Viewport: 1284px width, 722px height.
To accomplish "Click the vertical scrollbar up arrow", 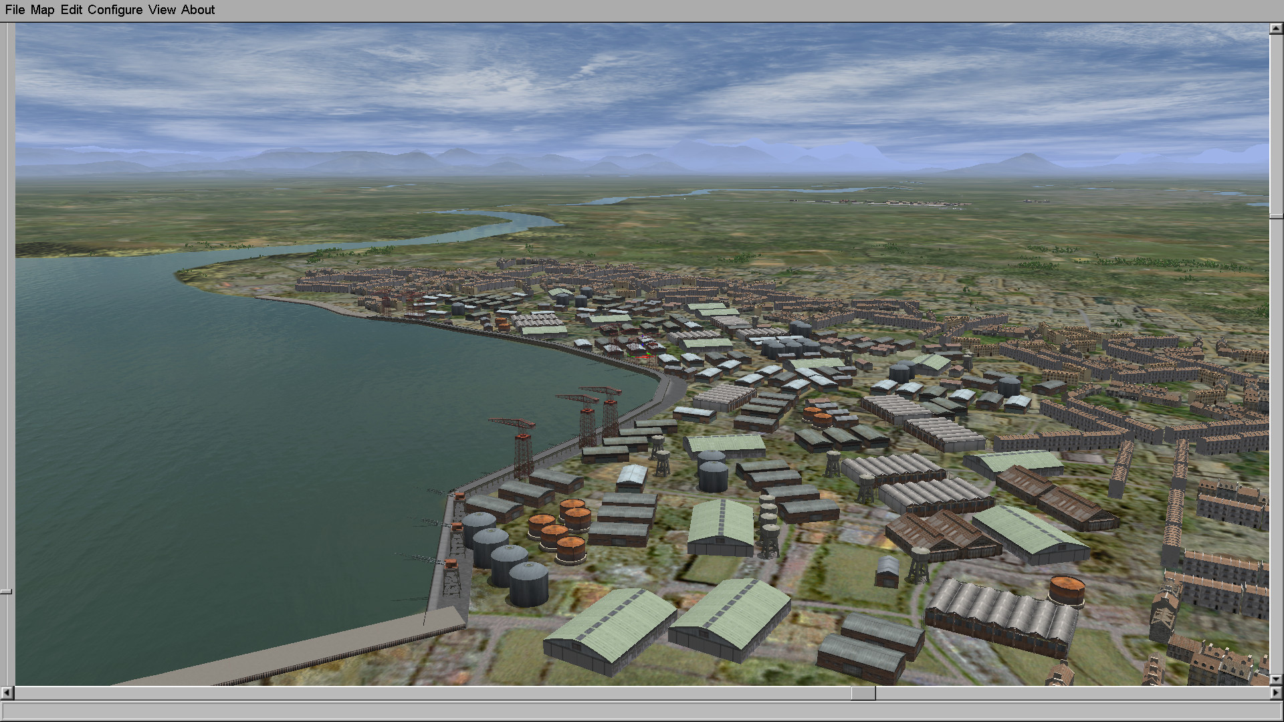I will click(x=1276, y=29).
